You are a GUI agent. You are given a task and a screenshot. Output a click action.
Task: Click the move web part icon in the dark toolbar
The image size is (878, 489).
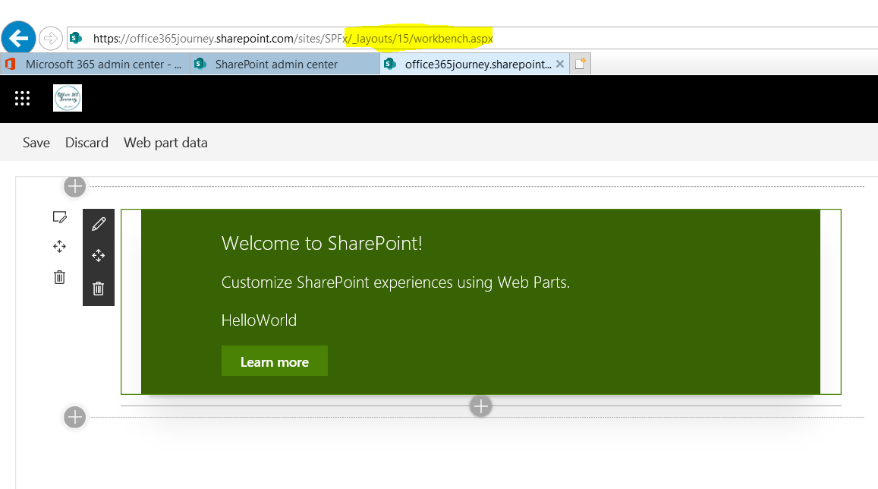(x=99, y=256)
